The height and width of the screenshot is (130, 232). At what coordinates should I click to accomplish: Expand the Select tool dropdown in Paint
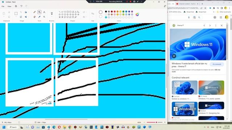(16, 17)
